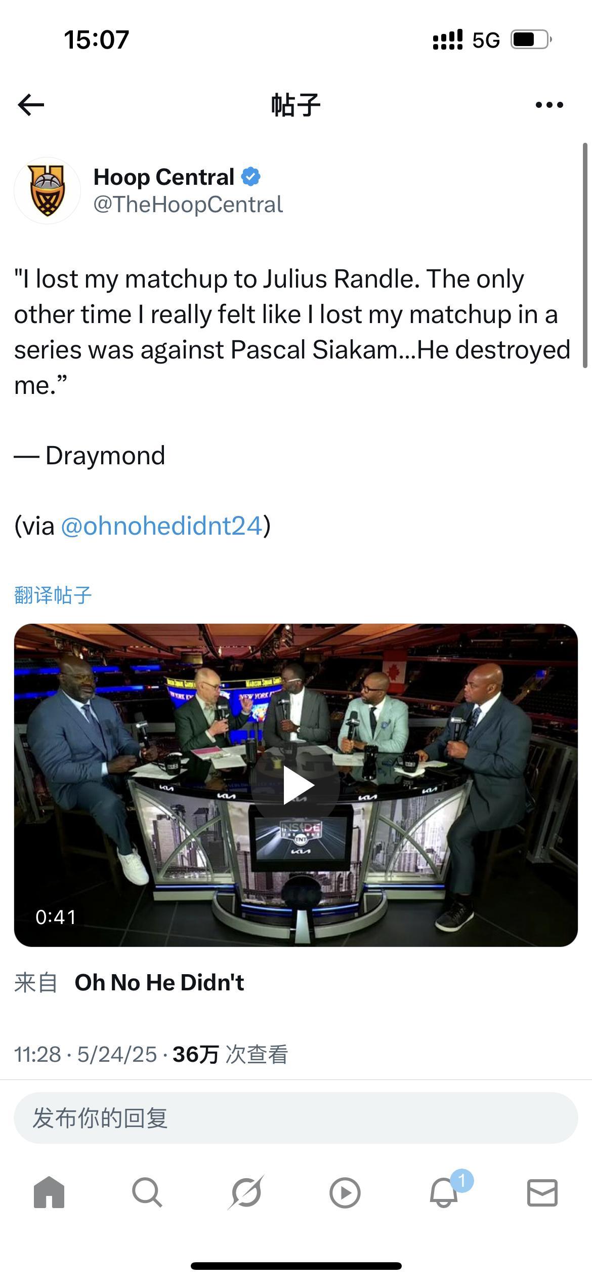Tap the video's 0:41 duration label
This screenshot has height=1282, width=592.
[56, 917]
